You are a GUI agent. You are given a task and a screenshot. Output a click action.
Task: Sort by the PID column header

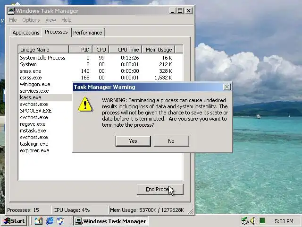click(81, 50)
